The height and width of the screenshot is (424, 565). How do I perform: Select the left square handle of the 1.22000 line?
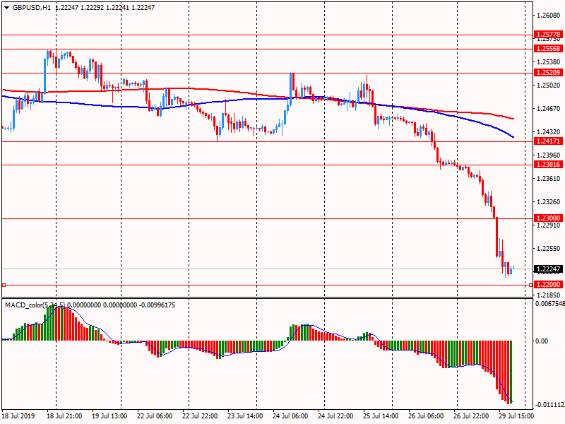(4, 285)
